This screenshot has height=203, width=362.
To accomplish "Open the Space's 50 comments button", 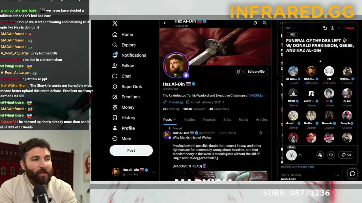I will point(346,155).
